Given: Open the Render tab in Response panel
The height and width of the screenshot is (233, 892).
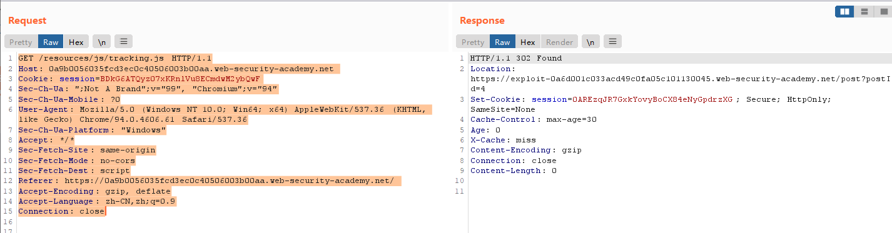Looking at the screenshot, I should 559,42.
